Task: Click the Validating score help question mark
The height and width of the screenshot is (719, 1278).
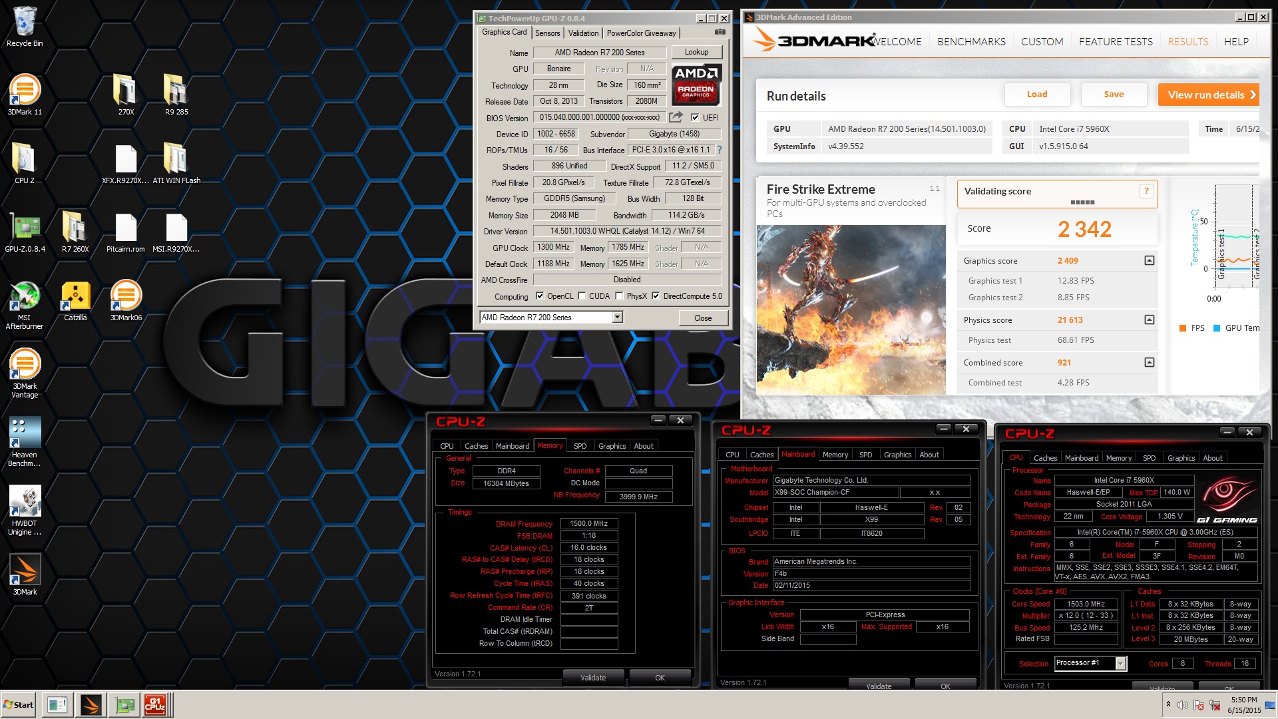Action: pyautogui.click(x=1146, y=191)
